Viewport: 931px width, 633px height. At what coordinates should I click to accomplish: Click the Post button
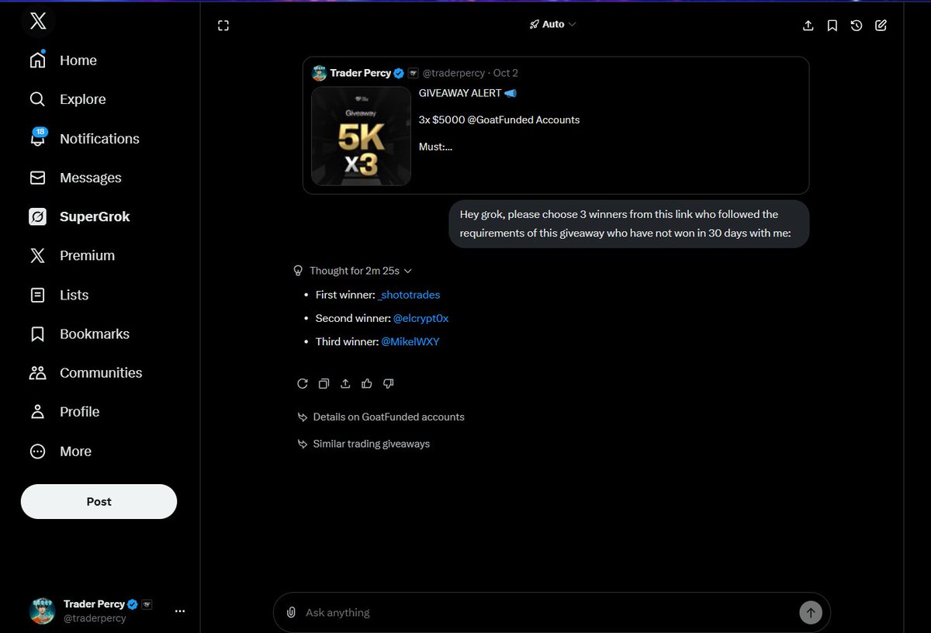click(x=99, y=501)
